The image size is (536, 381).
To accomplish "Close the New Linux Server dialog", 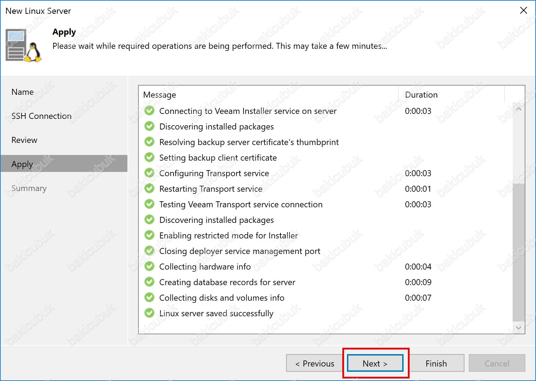I will click(x=523, y=11).
